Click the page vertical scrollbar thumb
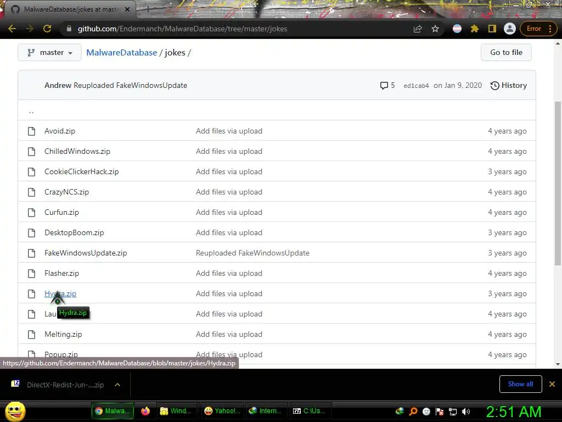This screenshot has width=562, height=422. point(558,184)
